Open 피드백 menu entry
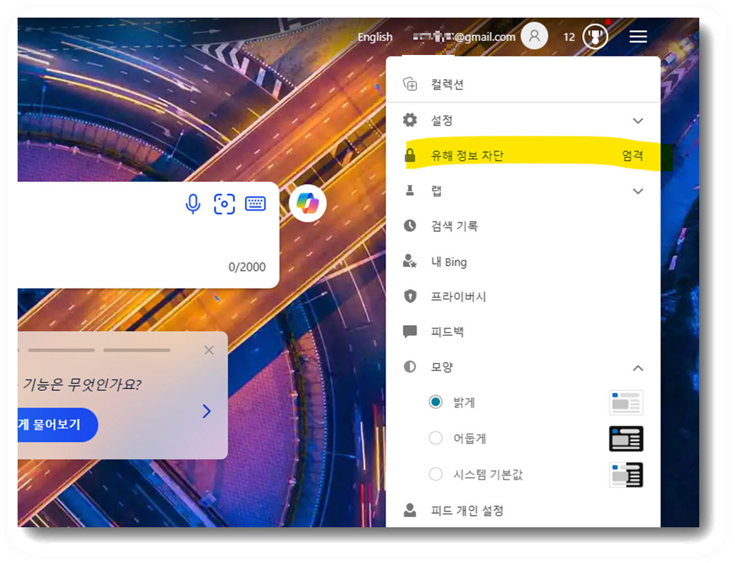 click(523, 332)
